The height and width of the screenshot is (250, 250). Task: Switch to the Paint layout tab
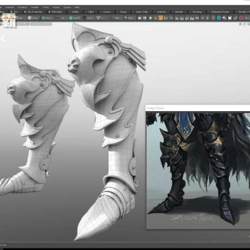[x=91, y=12]
